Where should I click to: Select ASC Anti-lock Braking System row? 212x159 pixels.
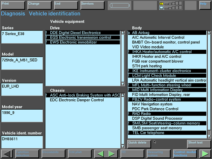click(83, 95)
